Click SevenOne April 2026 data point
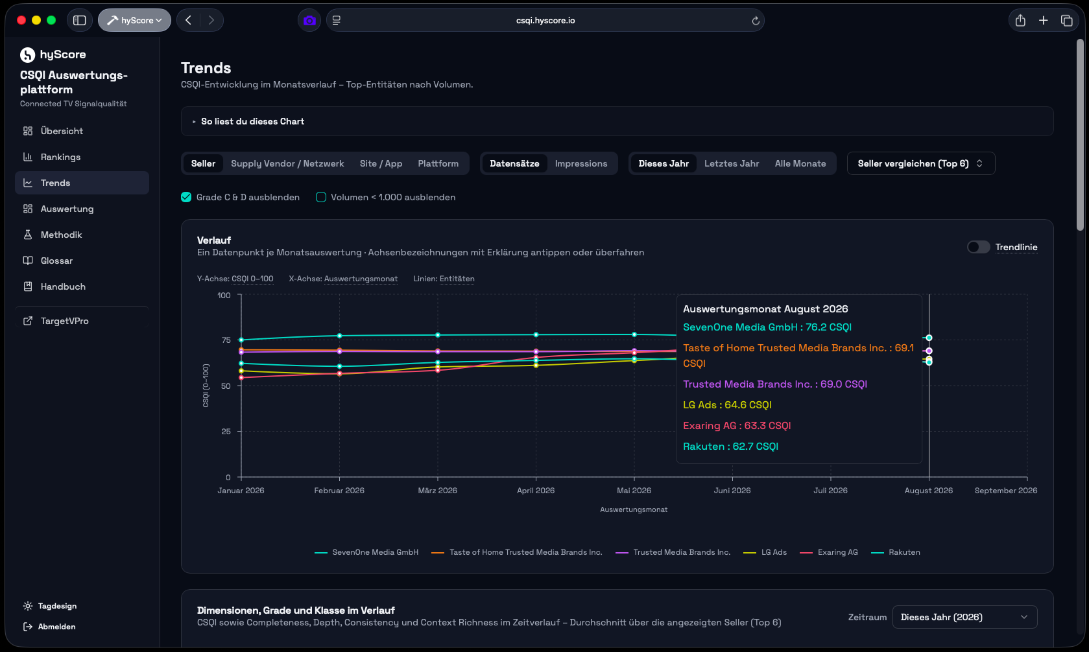This screenshot has width=1089, height=652. pos(536,334)
